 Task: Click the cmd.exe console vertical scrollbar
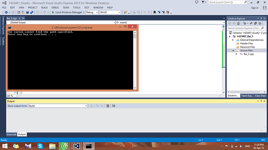click(135, 60)
